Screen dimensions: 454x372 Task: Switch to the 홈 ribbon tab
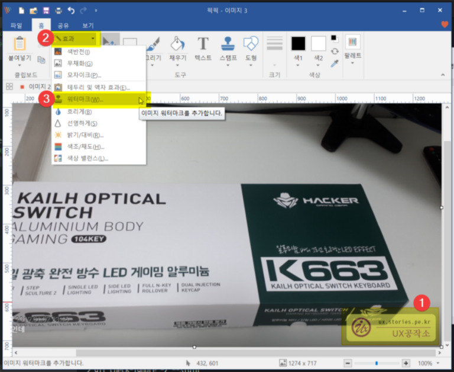coord(41,25)
